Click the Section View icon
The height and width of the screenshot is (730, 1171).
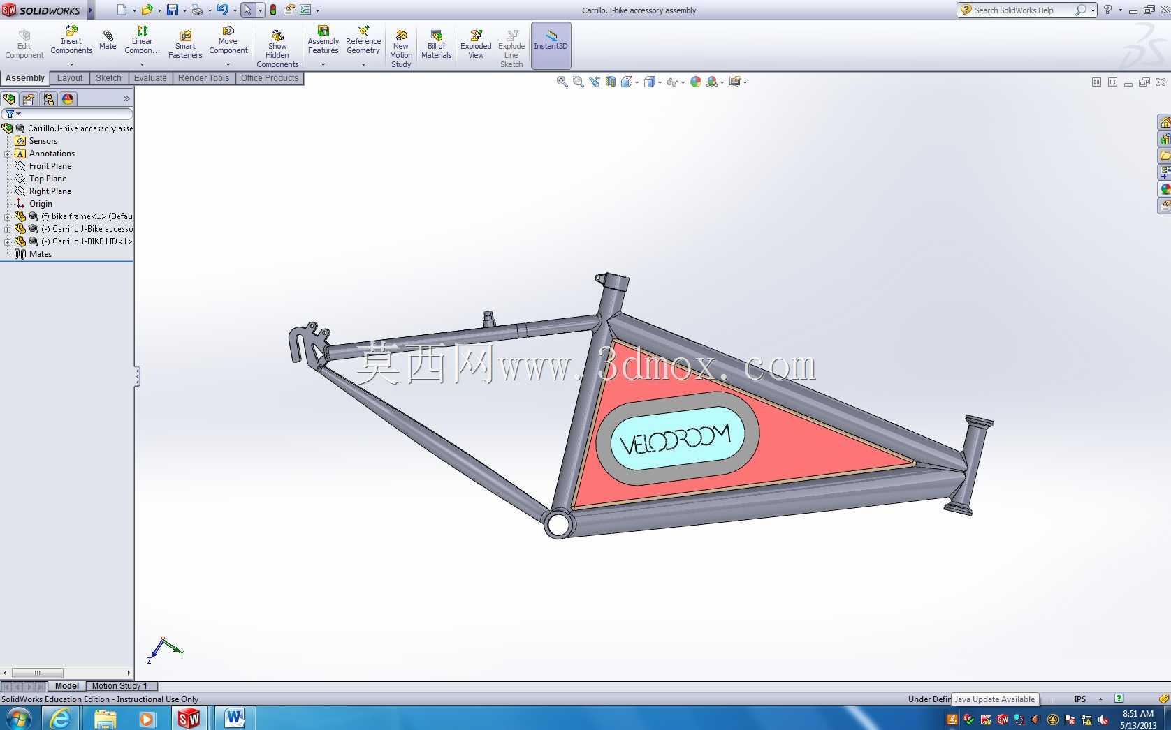[x=611, y=82]
